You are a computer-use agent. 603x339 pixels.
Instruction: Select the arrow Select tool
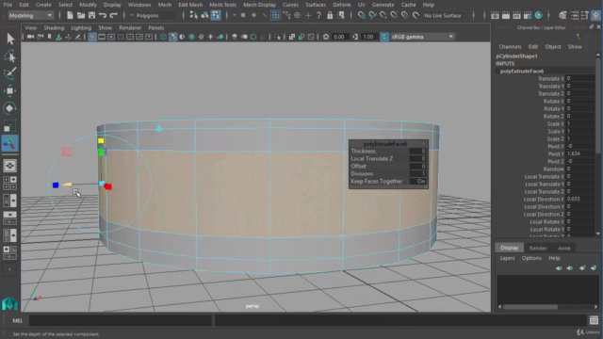[x=10, y=39]
